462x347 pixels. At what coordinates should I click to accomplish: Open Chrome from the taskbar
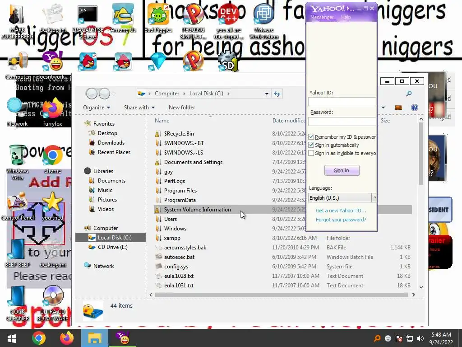coord(39,338)
